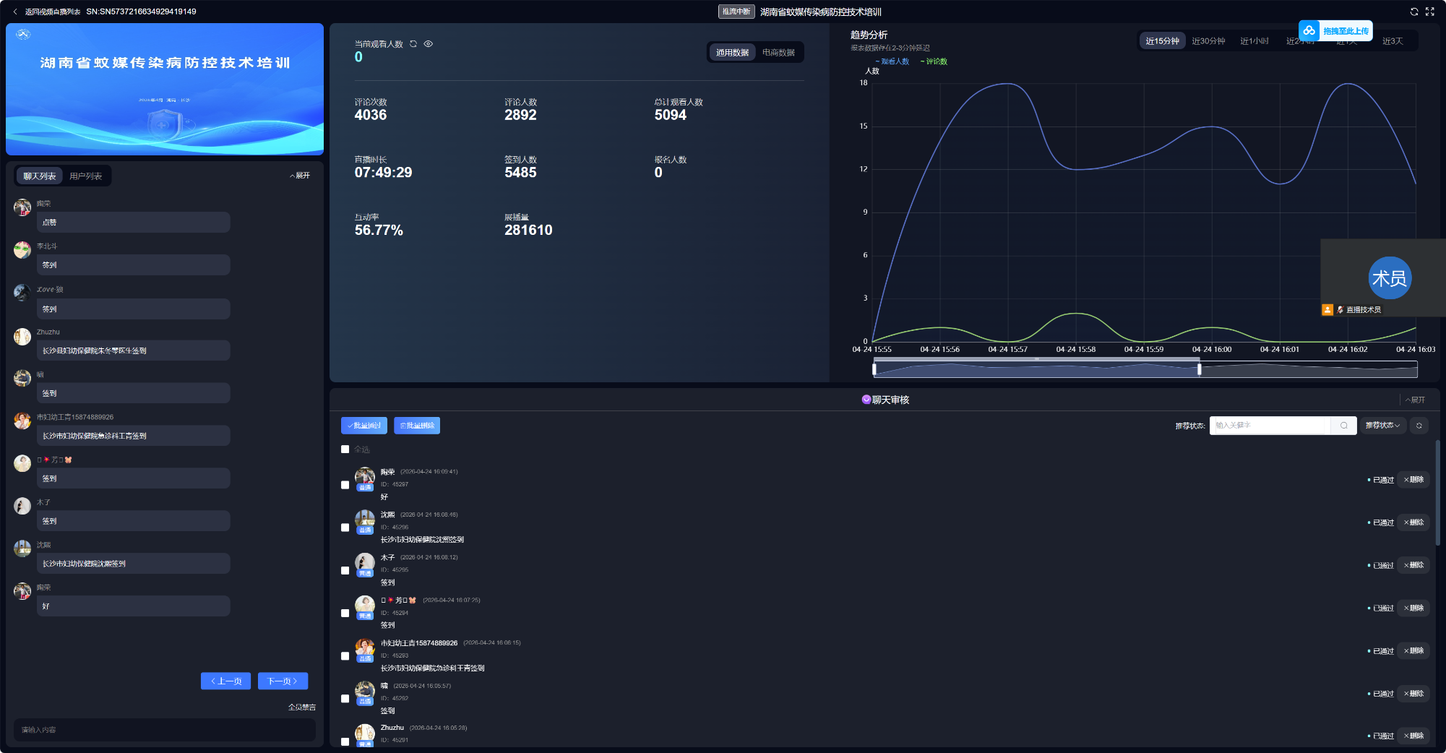The height and width of the screenshot is (753, 1446).
Task: Click the reset icon beside 推荐状态 dropdown
Action: [x=1419, y=426]
